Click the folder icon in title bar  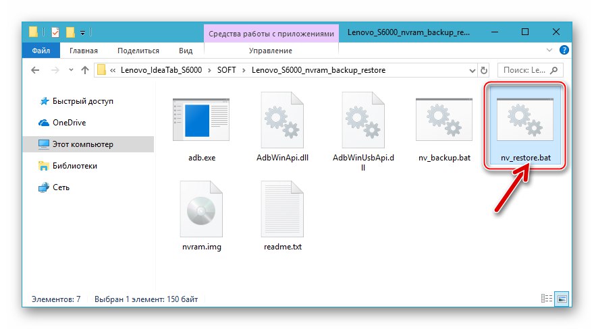point(33,32)
